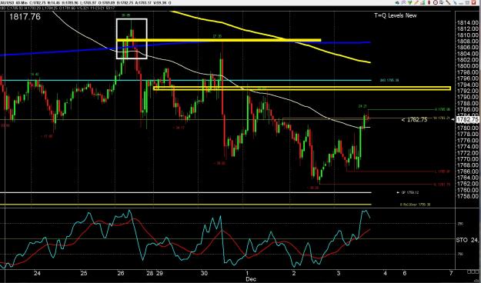The height and width of the screenshot is (283, 481).
Task: Click the 1817.76 value in the chart corner
Action: (25, 17)
